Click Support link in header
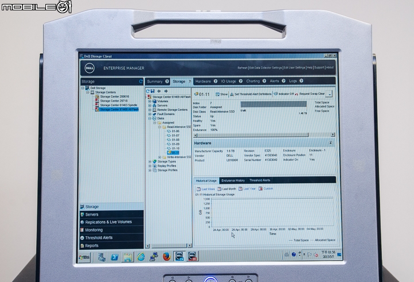 (319, 68)
